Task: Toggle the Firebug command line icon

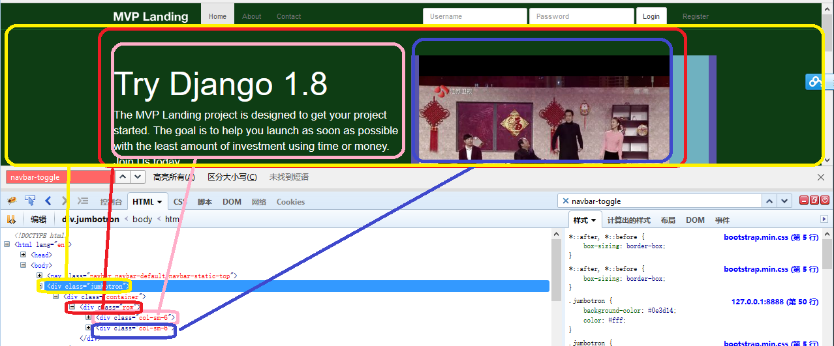Action: [x=83, y=201]
